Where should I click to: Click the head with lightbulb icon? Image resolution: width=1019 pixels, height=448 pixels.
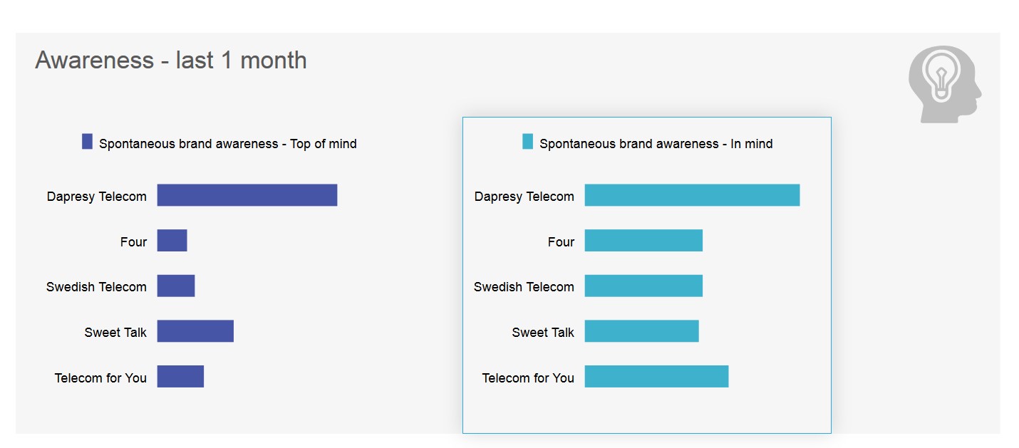[x=943, y=84]
